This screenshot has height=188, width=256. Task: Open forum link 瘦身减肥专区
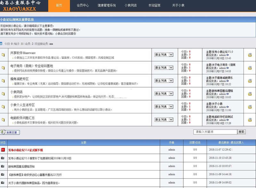(20, 79)
